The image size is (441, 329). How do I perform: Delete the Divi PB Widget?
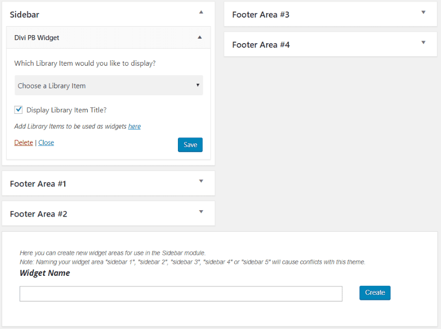coord(24,142)
